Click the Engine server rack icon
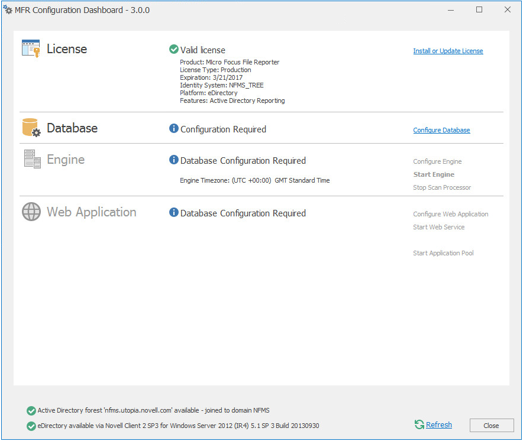The height and width of the screenshot is (441, 523). [x=31, y=159]
